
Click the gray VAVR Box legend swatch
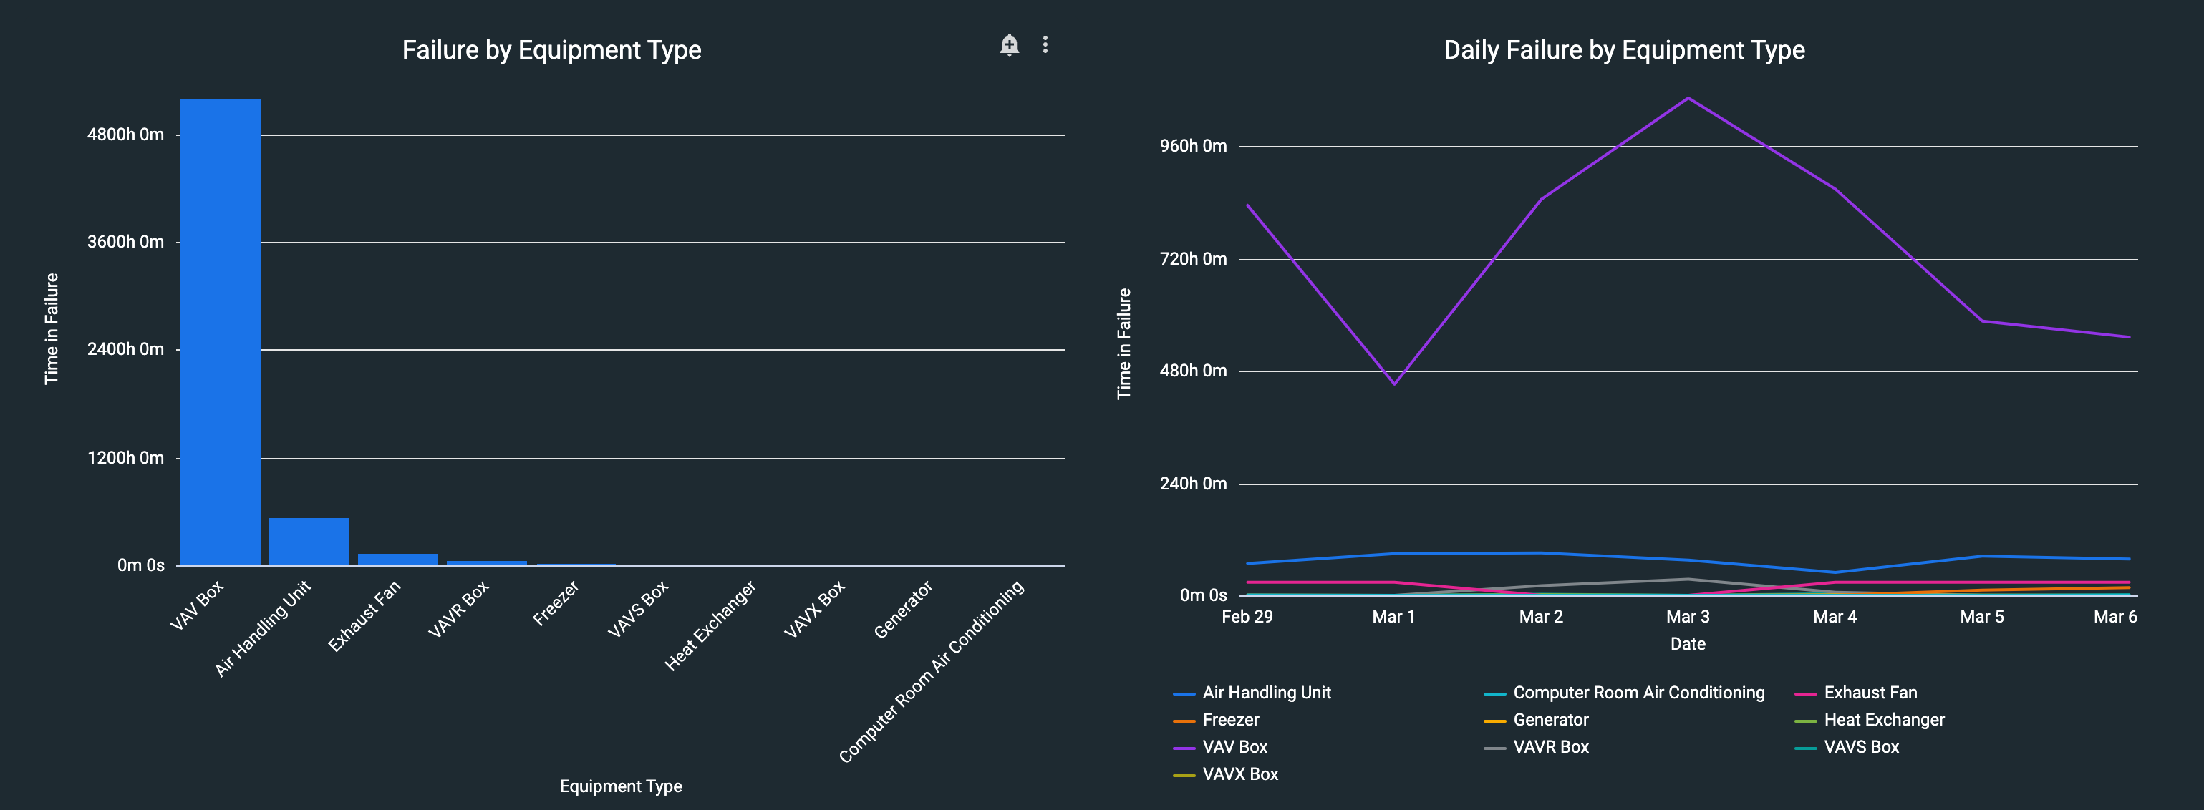point(1494,748)
